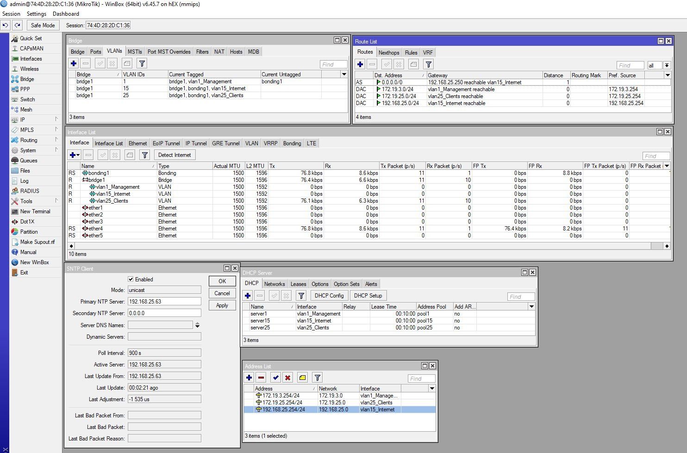Open PPP in the sidebar
This screenshot has height=453, width=687.
click(x=25, y=89)
